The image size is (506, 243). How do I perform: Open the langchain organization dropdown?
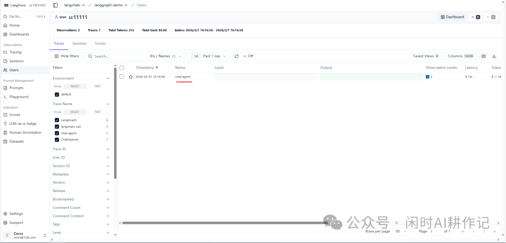point(74,5)
